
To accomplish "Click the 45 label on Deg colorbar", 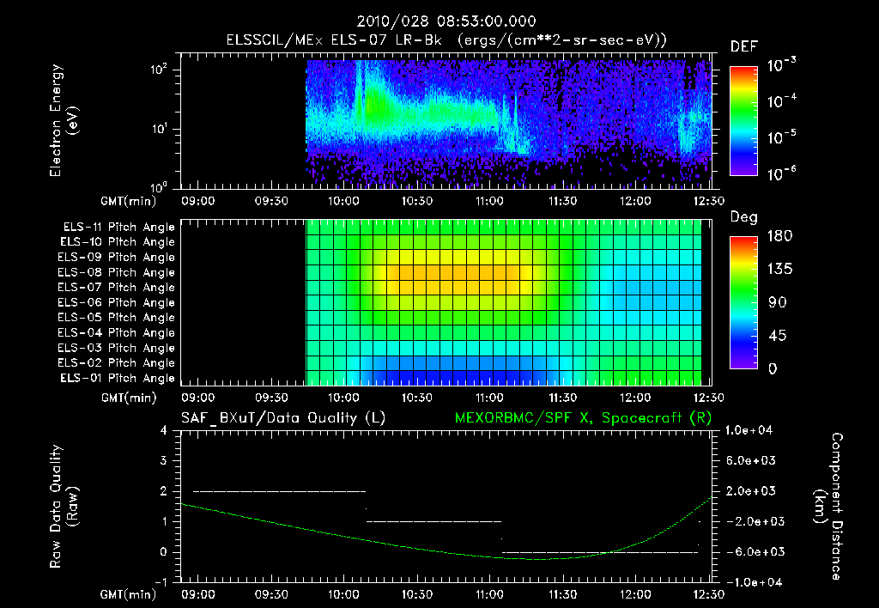I will tap(778, 336).
